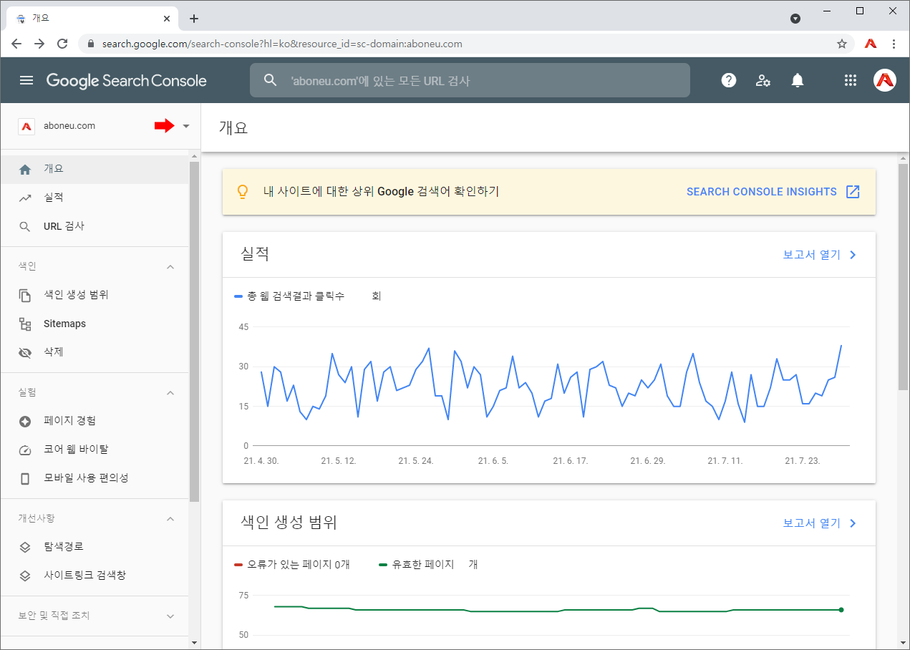Click the home icon beside 개요
The width and height of the screenshot is (910, 650).
coord(25,170)
